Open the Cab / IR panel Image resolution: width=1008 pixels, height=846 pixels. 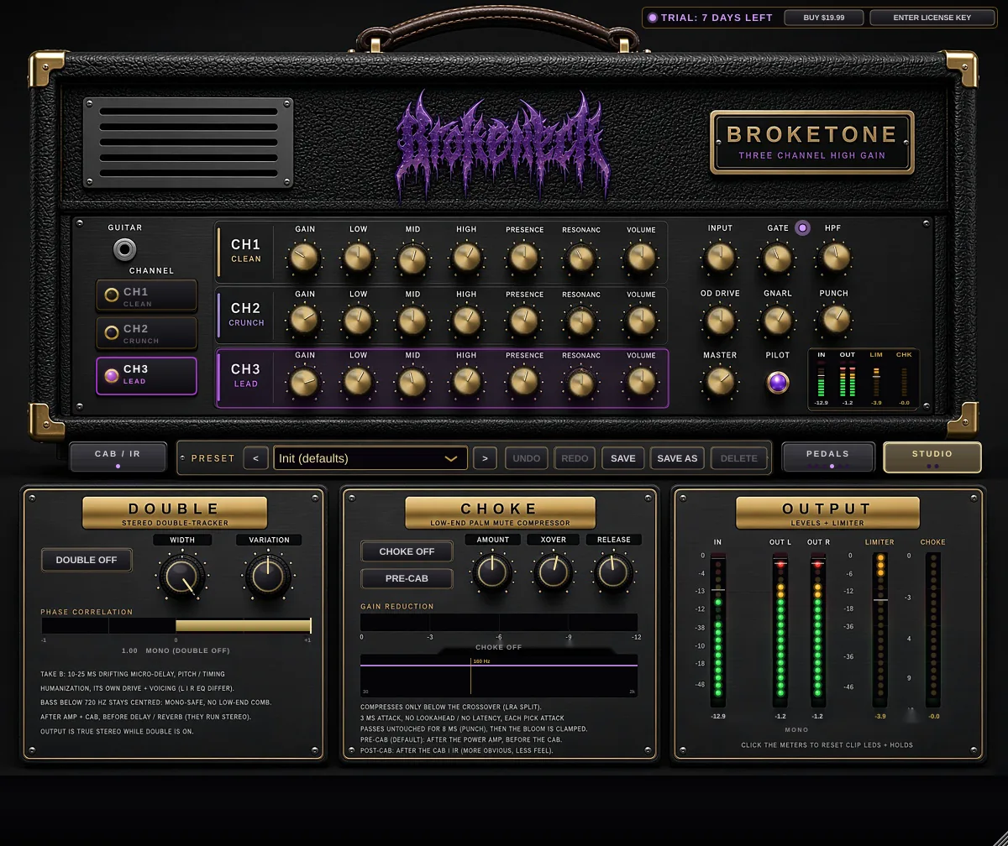(118, 457)
